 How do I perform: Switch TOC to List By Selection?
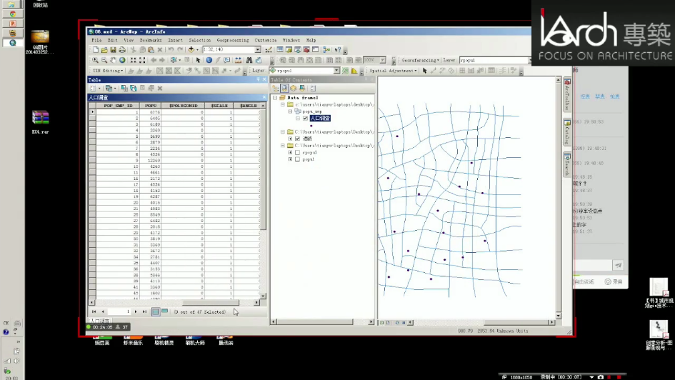[302, 88]
